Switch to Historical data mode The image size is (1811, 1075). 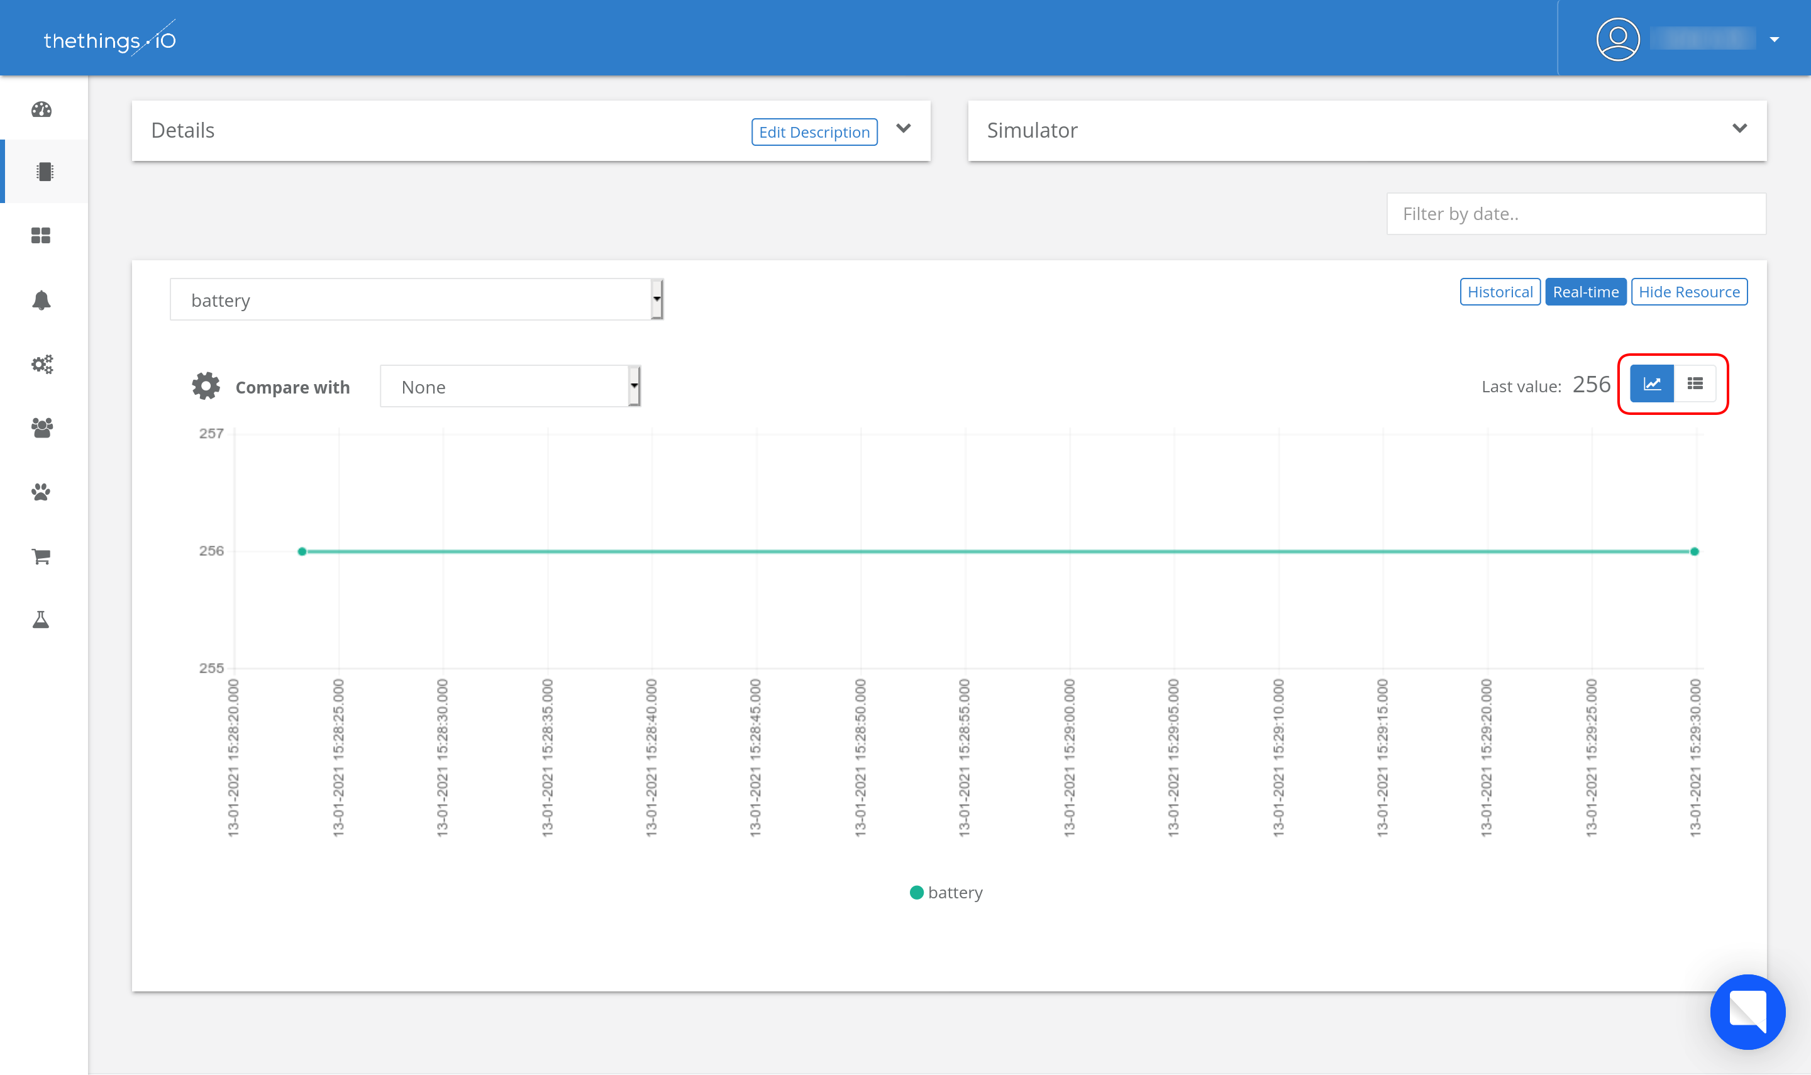tap(1500, 292)
